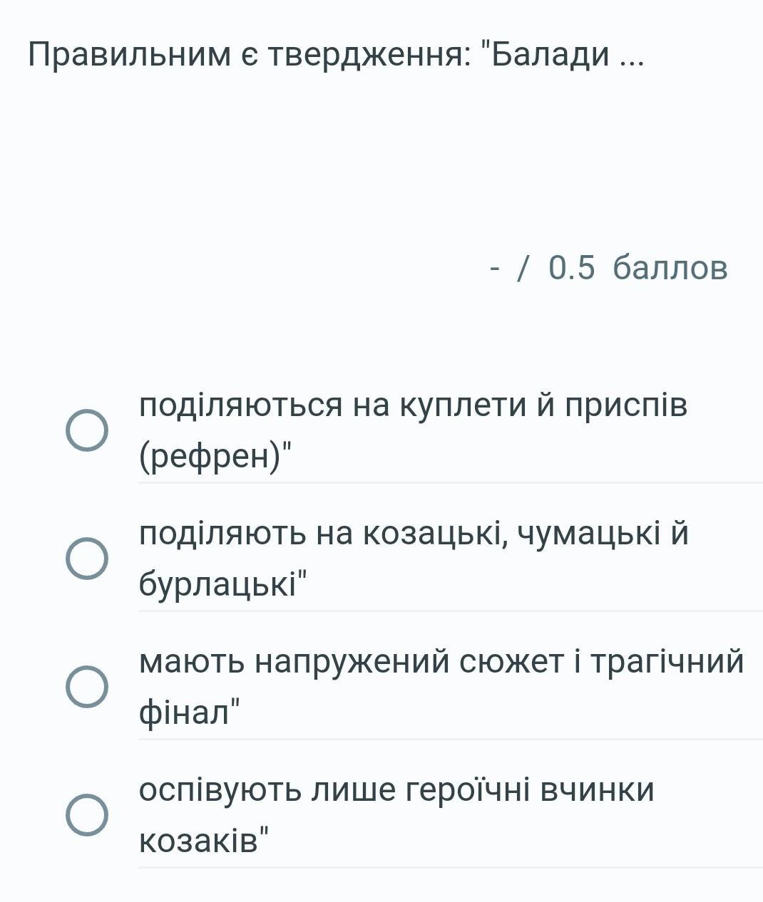Mark the radio button for "оспівують лише героїчні вчинки"

(87, 815)
